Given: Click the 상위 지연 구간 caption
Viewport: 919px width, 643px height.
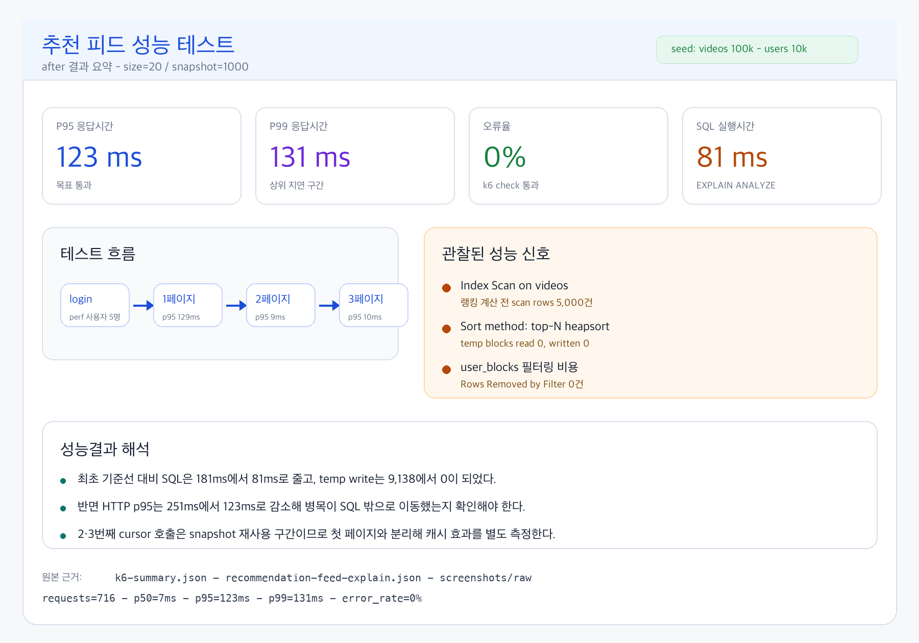Looking at the screenshot, I should [297, 185].
